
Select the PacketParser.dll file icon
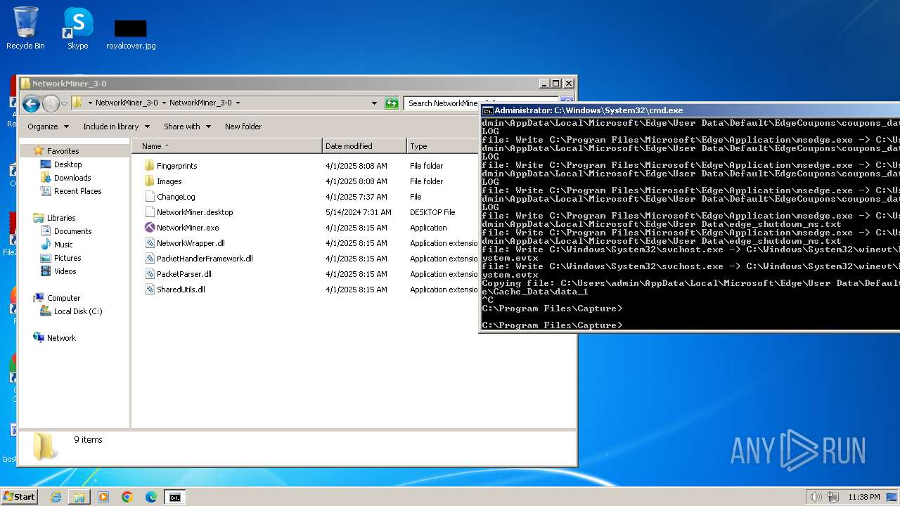click(x=149, y=274)
